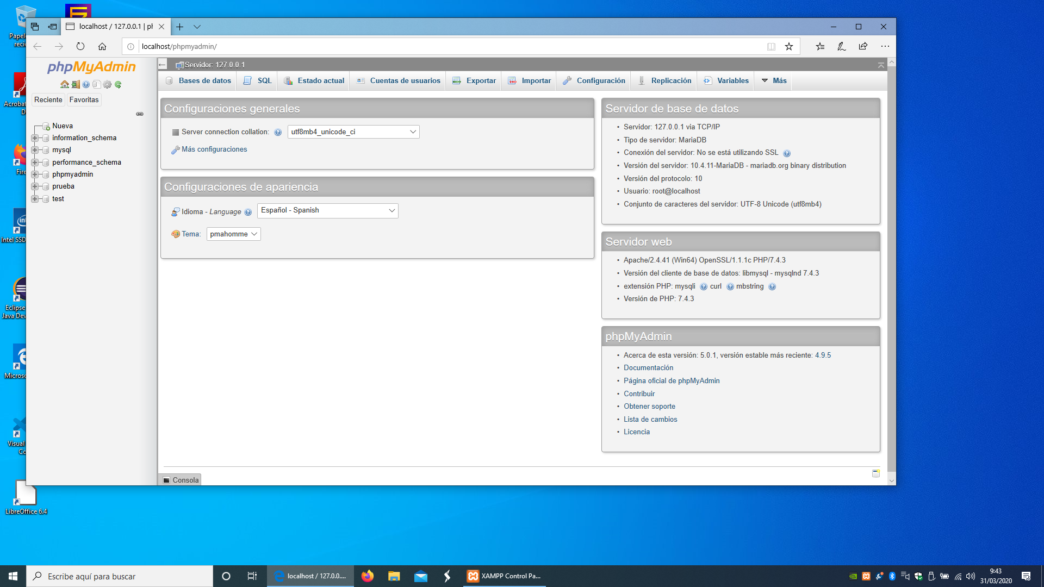This screenshot has height=587, width=1044.
Task: Open the Estado actual tab
Action: (314, 81)
